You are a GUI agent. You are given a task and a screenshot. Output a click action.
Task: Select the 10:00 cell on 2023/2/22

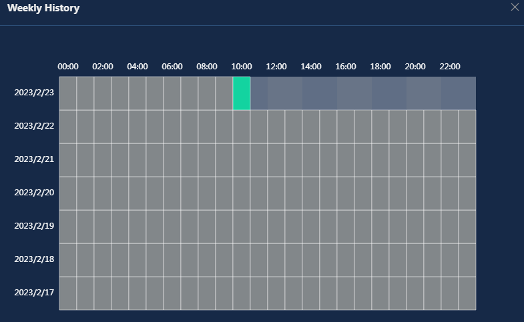242,127
